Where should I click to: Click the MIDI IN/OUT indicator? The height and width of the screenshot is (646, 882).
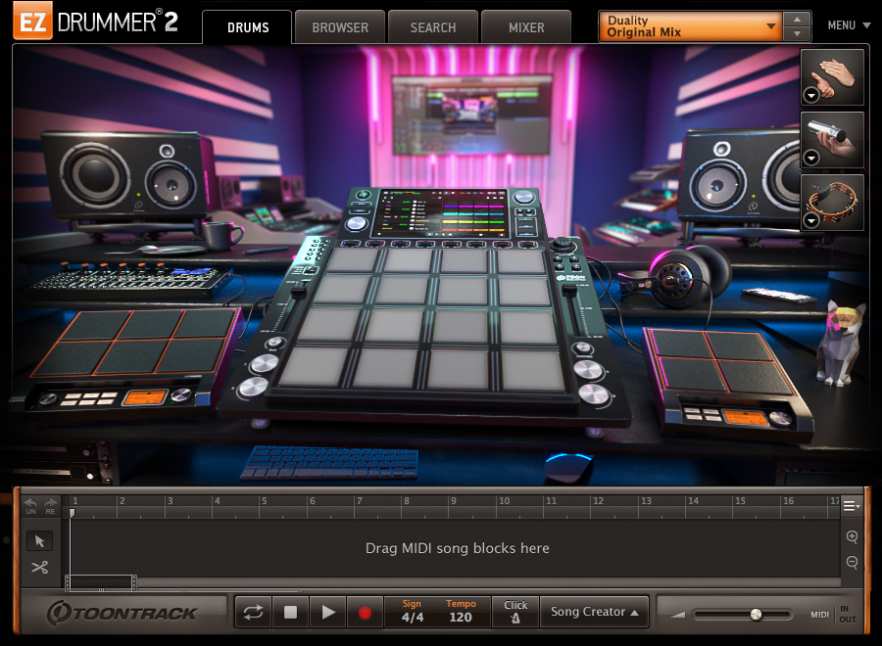point(833,615)
